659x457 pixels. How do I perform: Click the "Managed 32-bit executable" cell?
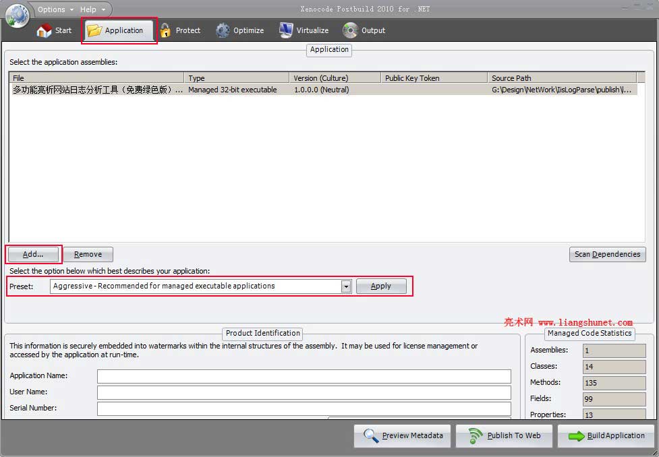[x=233, y=90]
